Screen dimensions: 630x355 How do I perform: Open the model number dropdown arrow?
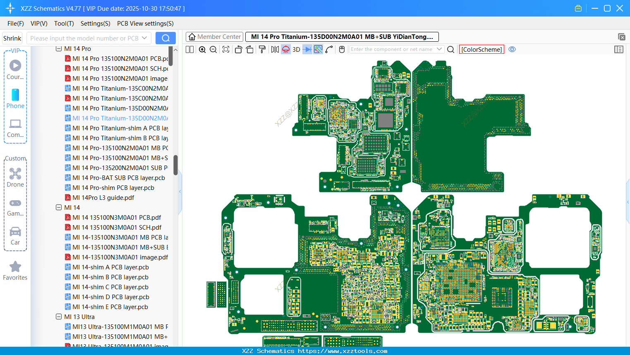click(144, 38)
